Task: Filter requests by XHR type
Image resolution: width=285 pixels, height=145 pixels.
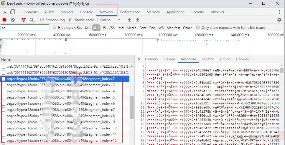Action: coord(96,28)
